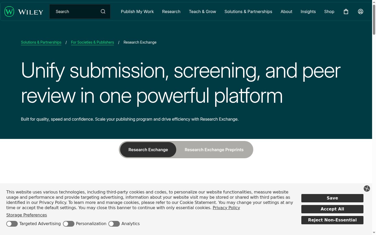Screen dimensions: 376x235
Task: Close the cookie banner
Action: [367, 189]
